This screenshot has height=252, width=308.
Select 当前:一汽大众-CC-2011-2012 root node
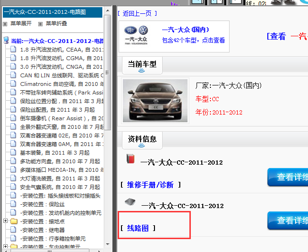point(57,41)
